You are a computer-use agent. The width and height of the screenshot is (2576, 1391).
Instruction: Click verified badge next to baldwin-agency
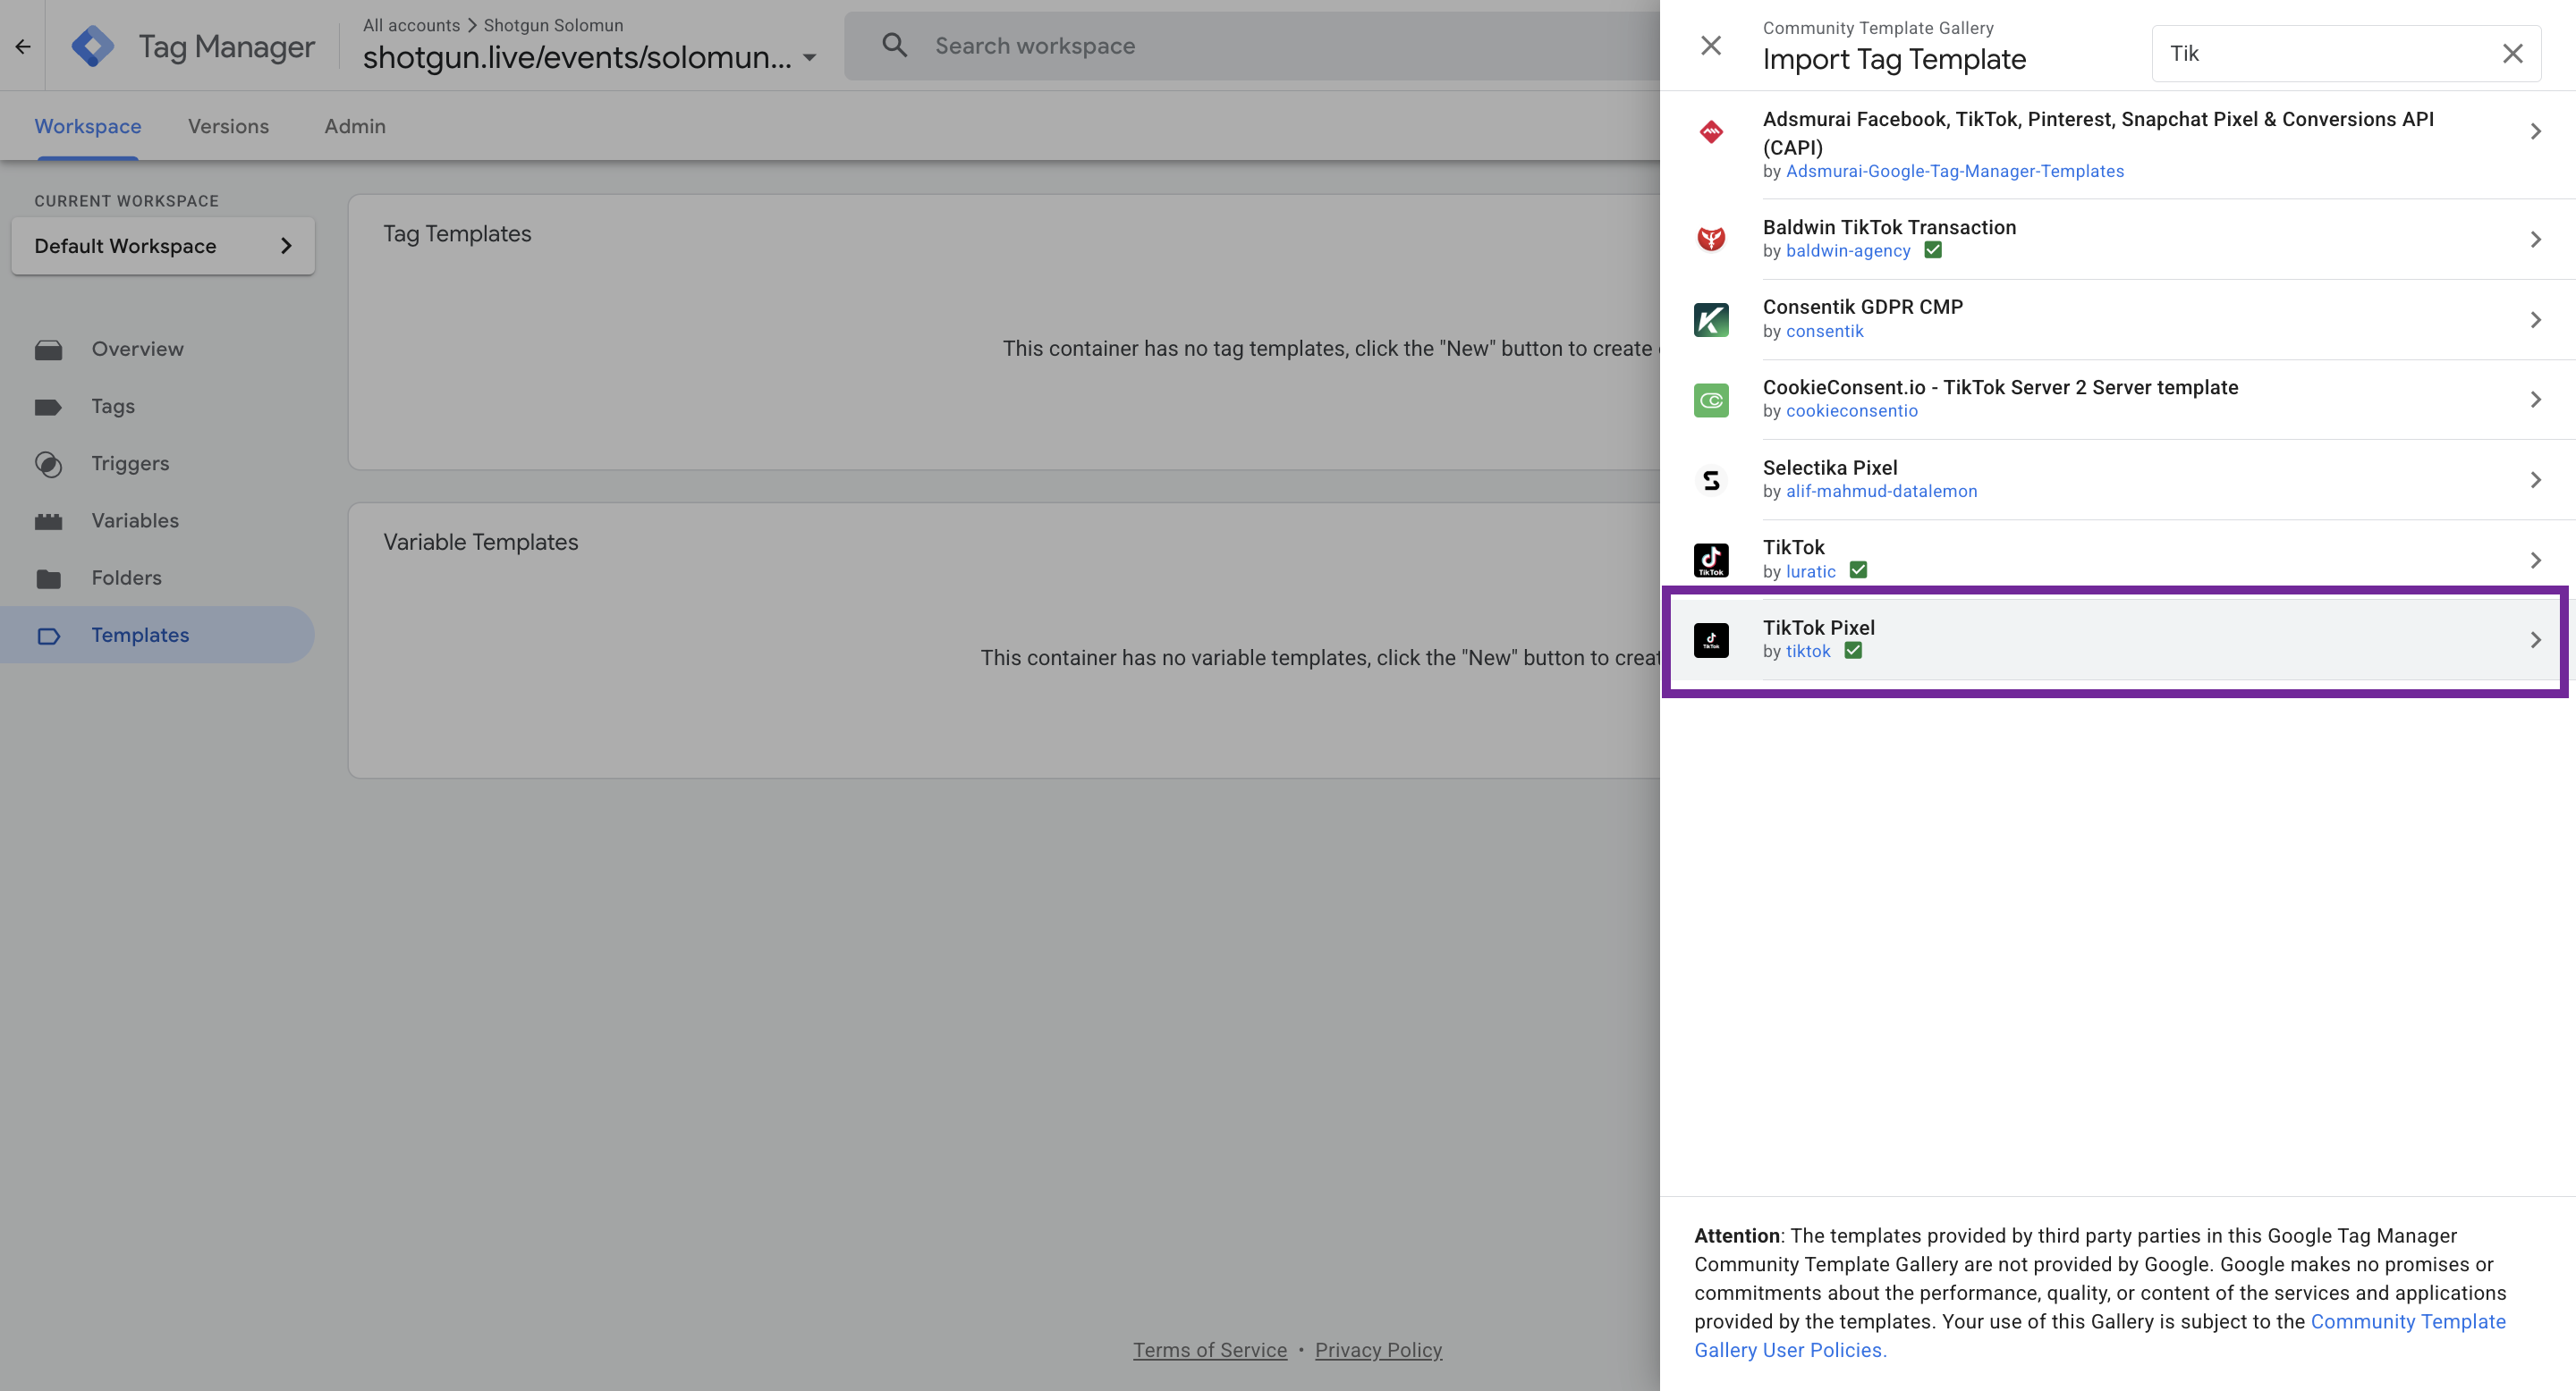(x=1932, y=249)
